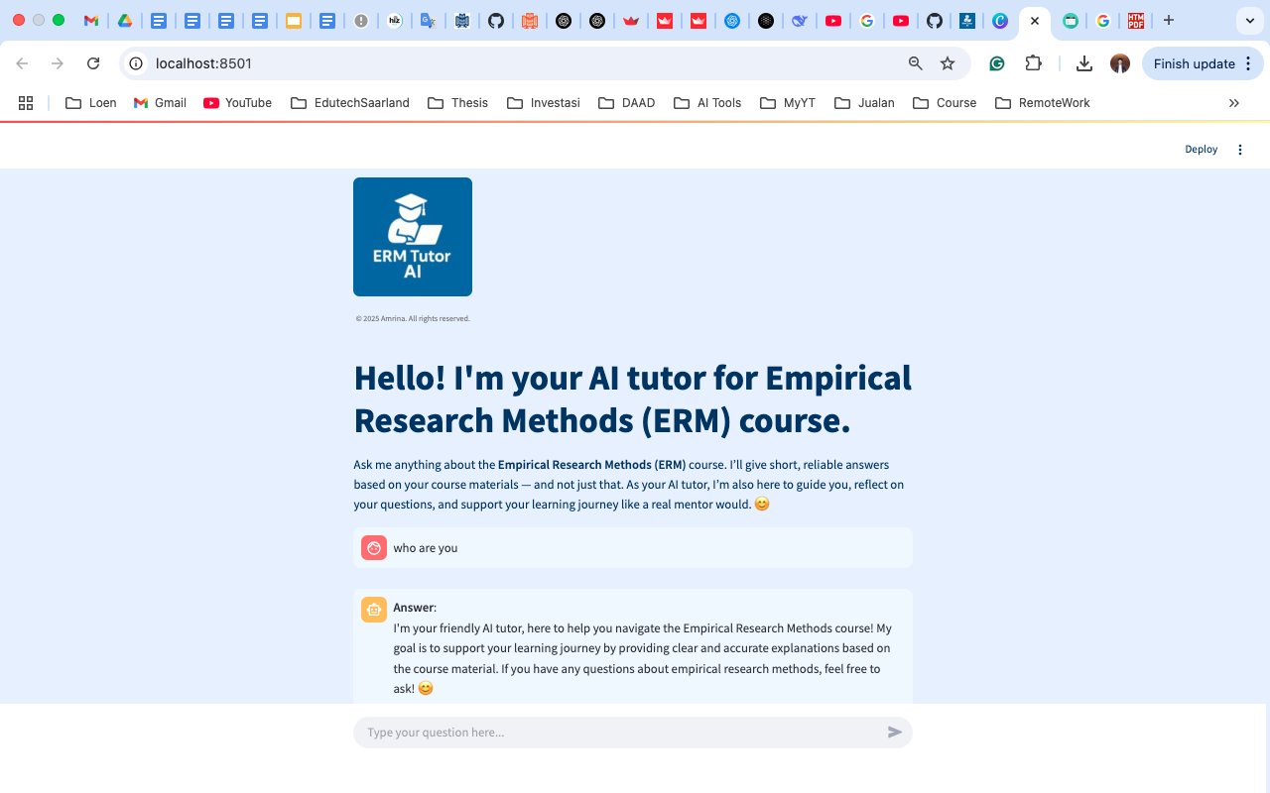1270x793 pixels.
Task: Switch to the Gmail browser tab
Action: point(91,20)
